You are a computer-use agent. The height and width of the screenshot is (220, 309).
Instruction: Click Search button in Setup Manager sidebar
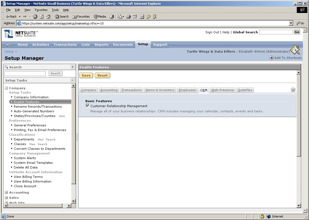coord(55,74)
